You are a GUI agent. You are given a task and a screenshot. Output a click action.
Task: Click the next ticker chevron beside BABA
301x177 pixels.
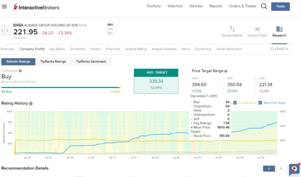7,30
